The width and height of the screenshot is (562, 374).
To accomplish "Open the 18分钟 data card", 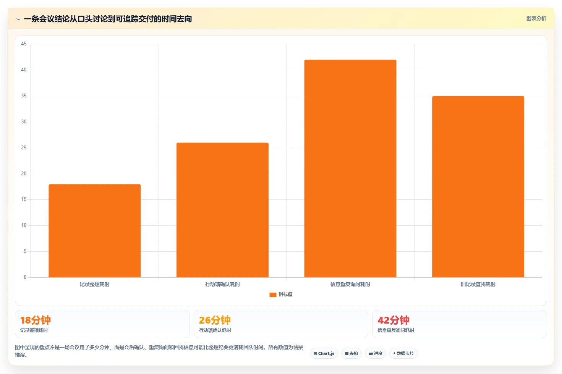I will click(x=102, y=324).
